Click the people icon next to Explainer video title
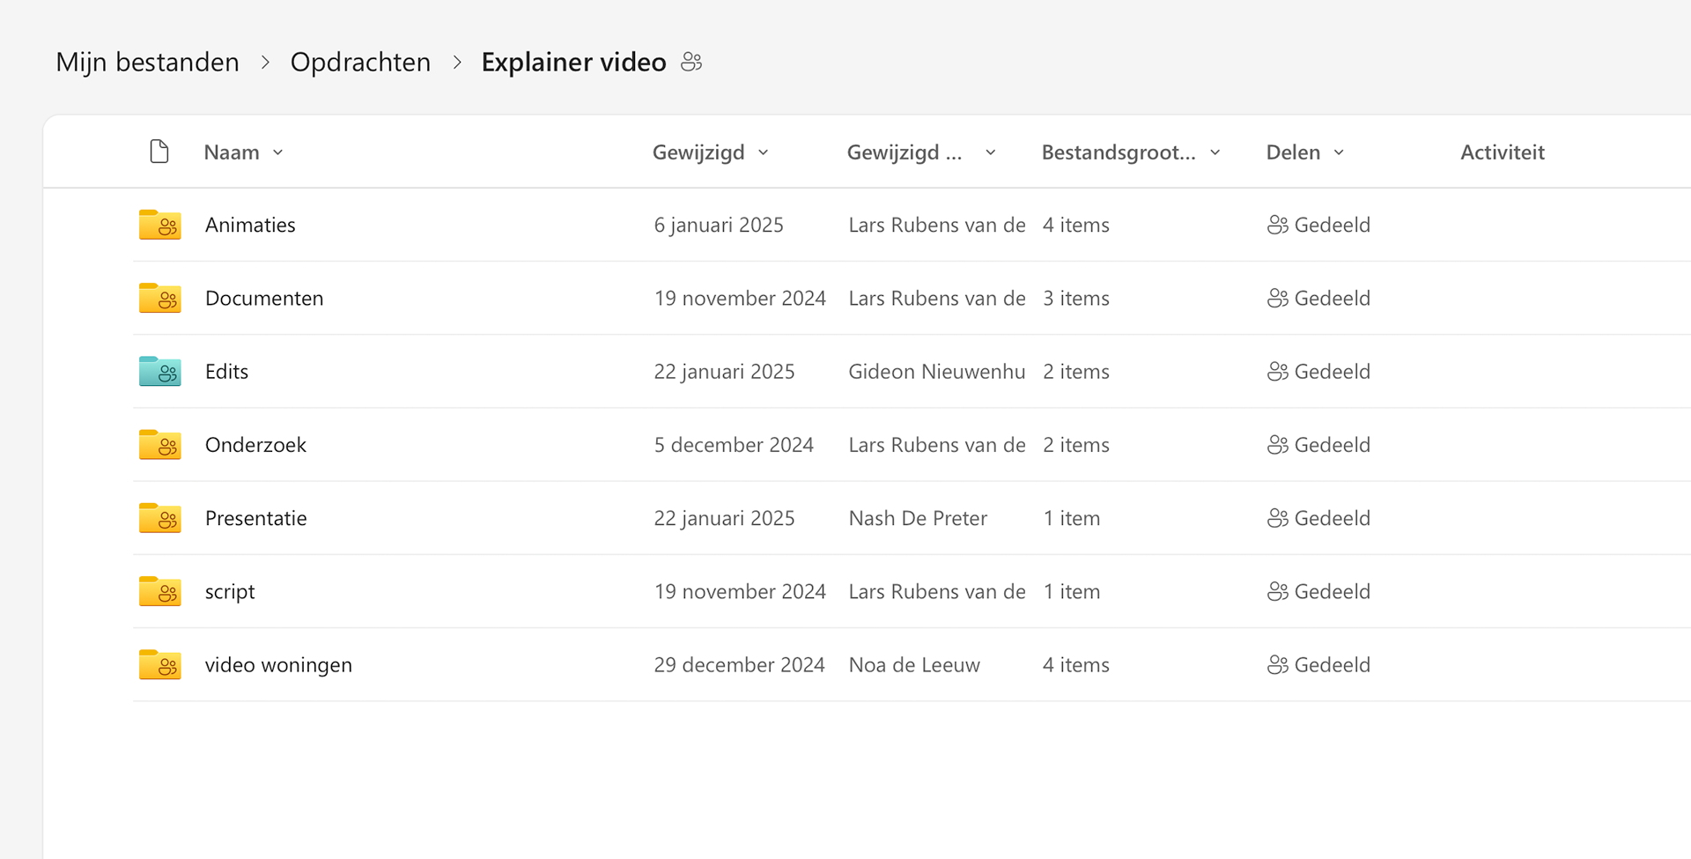The image size is (1691, 859). [690, 62]
